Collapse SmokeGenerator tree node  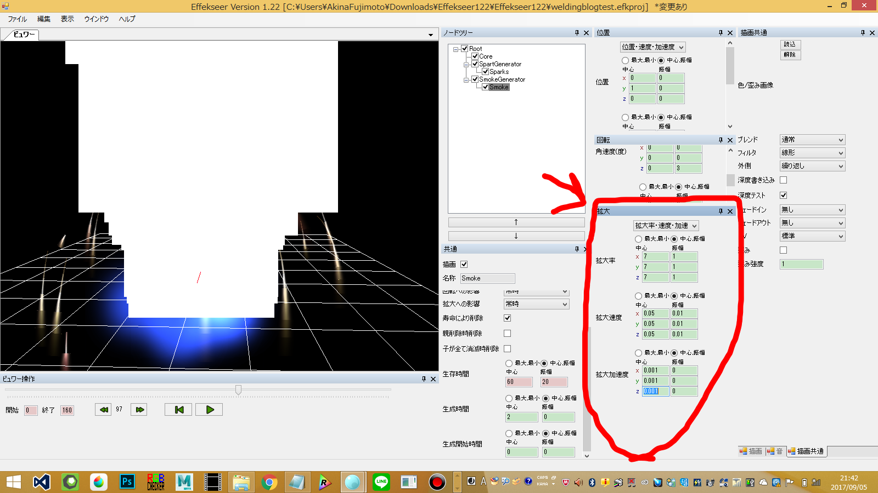pos(466,79)
